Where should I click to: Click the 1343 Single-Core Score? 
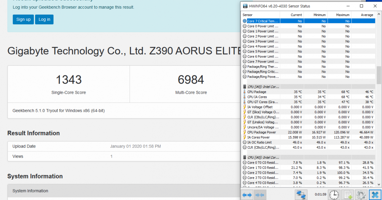pos(69,80)
